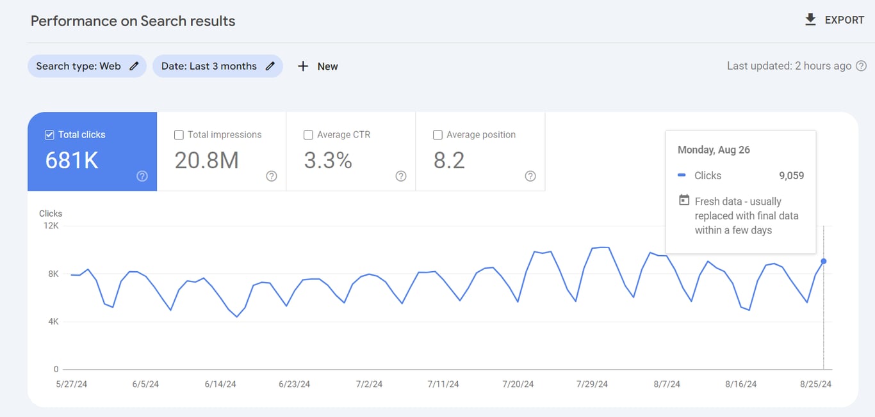This screenshot has height=417, width=875.
Task: Open help for Total clicks metric
Action: 142,176
